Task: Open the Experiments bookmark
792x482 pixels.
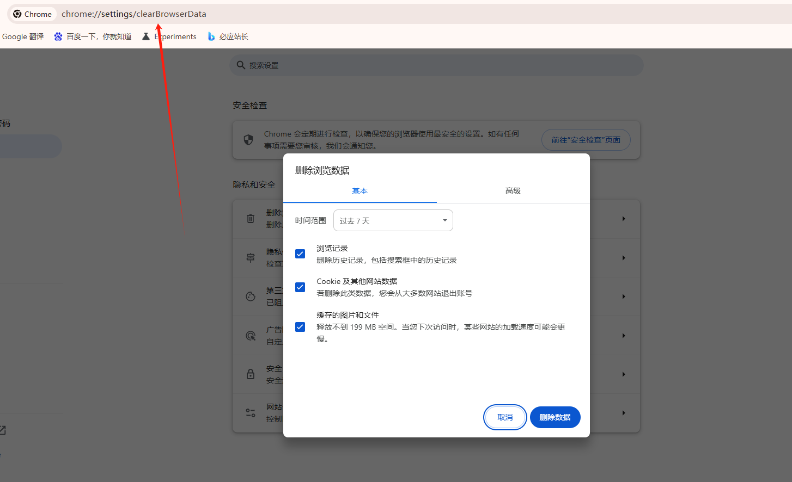Action: coord(169,36)
